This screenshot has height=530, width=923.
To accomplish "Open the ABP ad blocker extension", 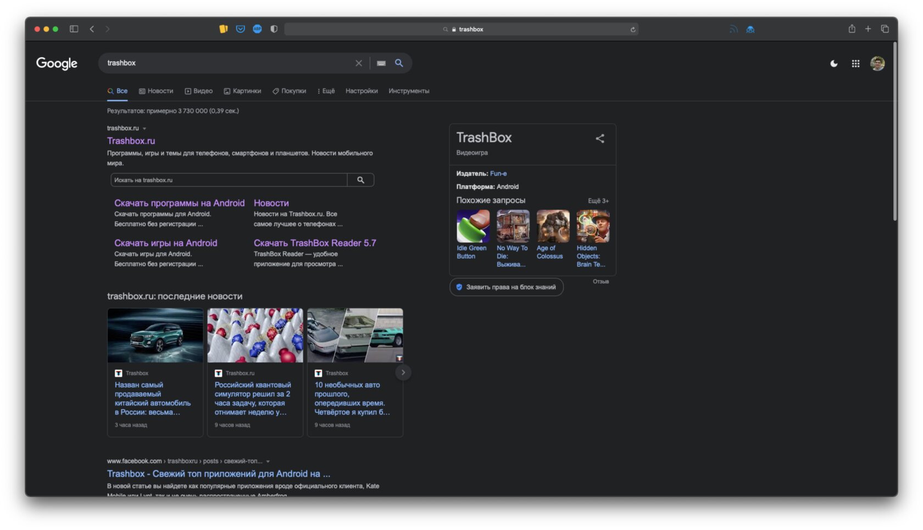I will 257,29.
